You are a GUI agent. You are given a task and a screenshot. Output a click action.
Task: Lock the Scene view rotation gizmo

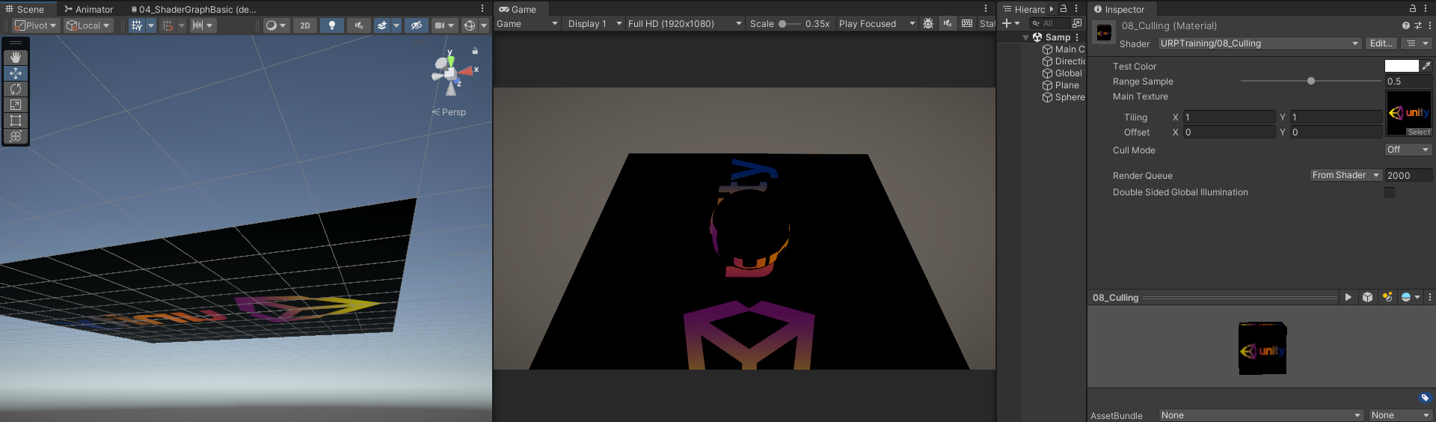tap(475, 51)
